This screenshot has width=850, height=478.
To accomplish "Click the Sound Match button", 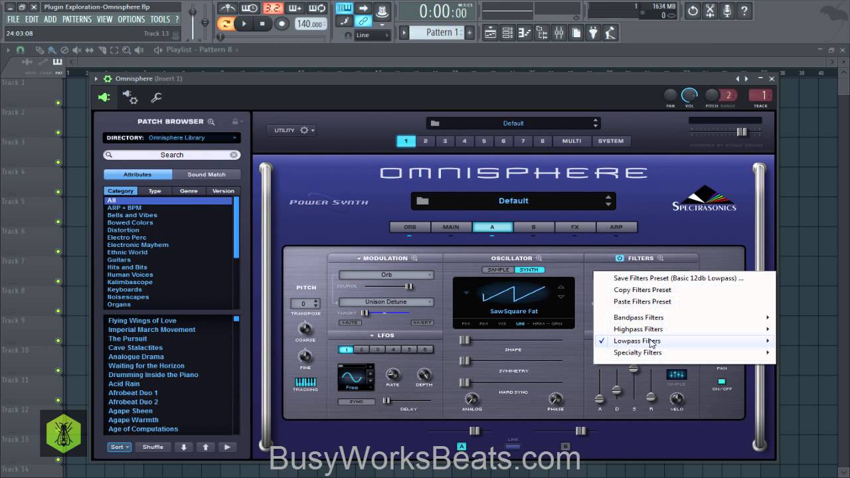I will pyautogui.click(x=206, y=175).
